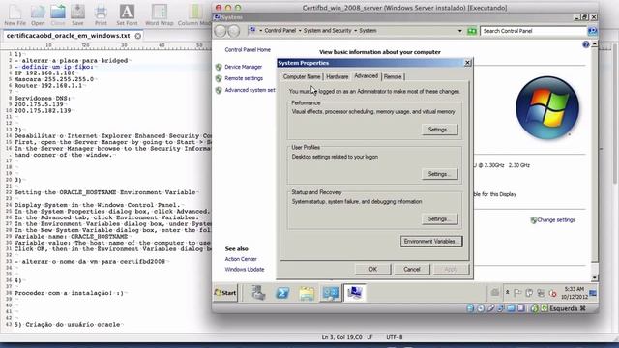The height and width of the screenshot is (348, 619).
Task: Click the New File toolbar icon
Action: [x=15, y=12]
